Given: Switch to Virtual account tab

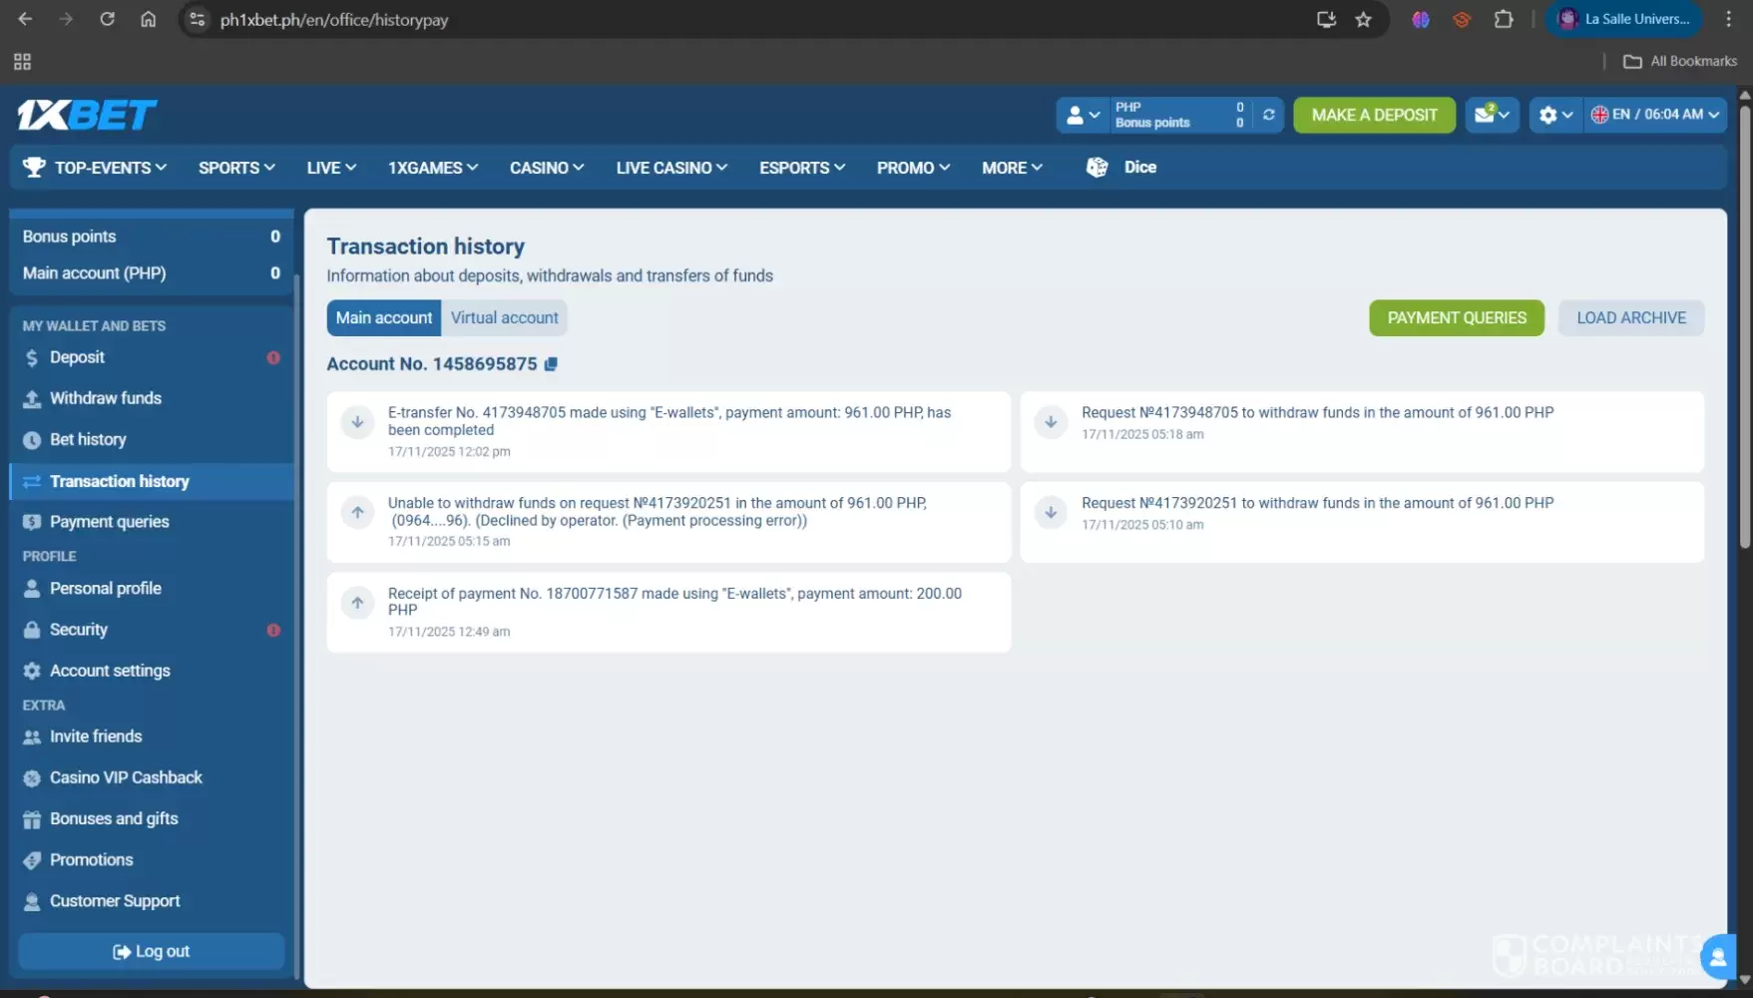Looking at the screenshot, I should pyautogui.click(x=504, y=317).
